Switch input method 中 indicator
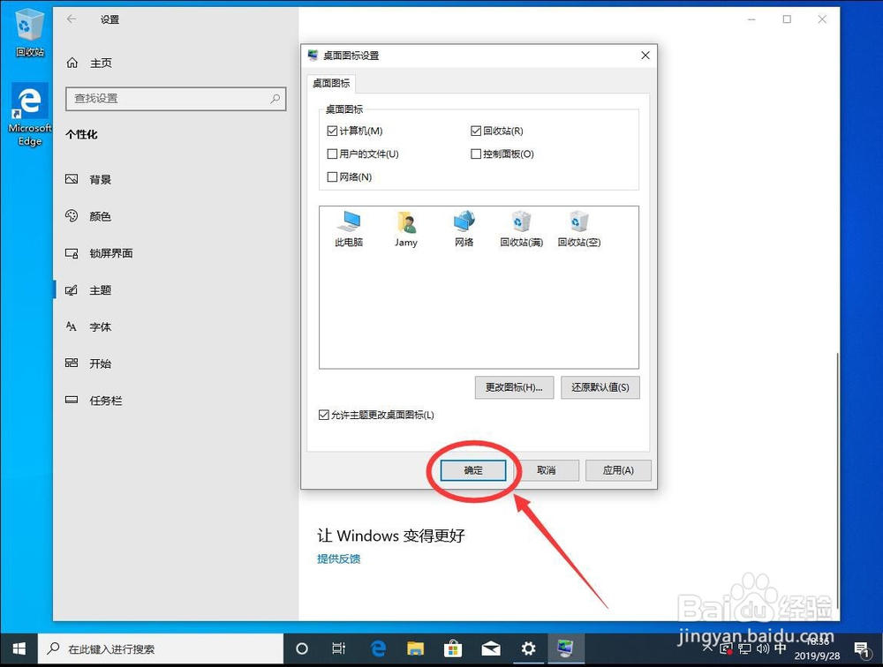The width and height of the screenshot is (883, 667). (781, 648)
